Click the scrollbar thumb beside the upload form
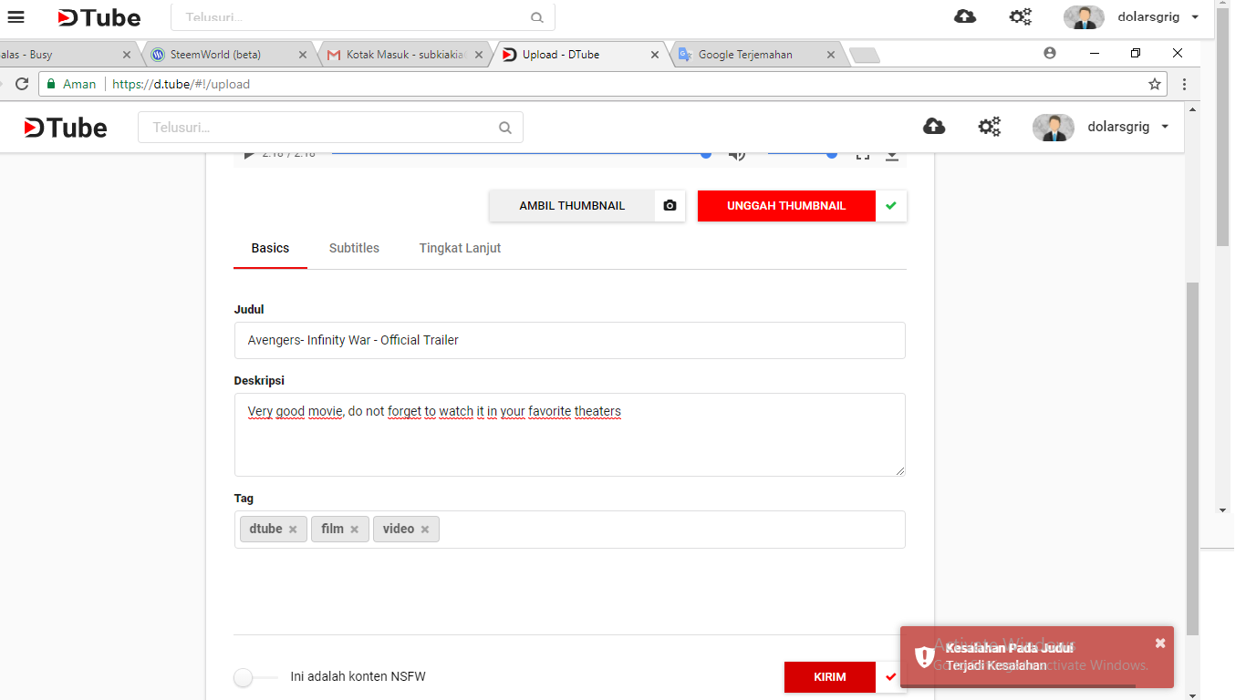The image size is (1246, 700). click(x=1192, y=459)
